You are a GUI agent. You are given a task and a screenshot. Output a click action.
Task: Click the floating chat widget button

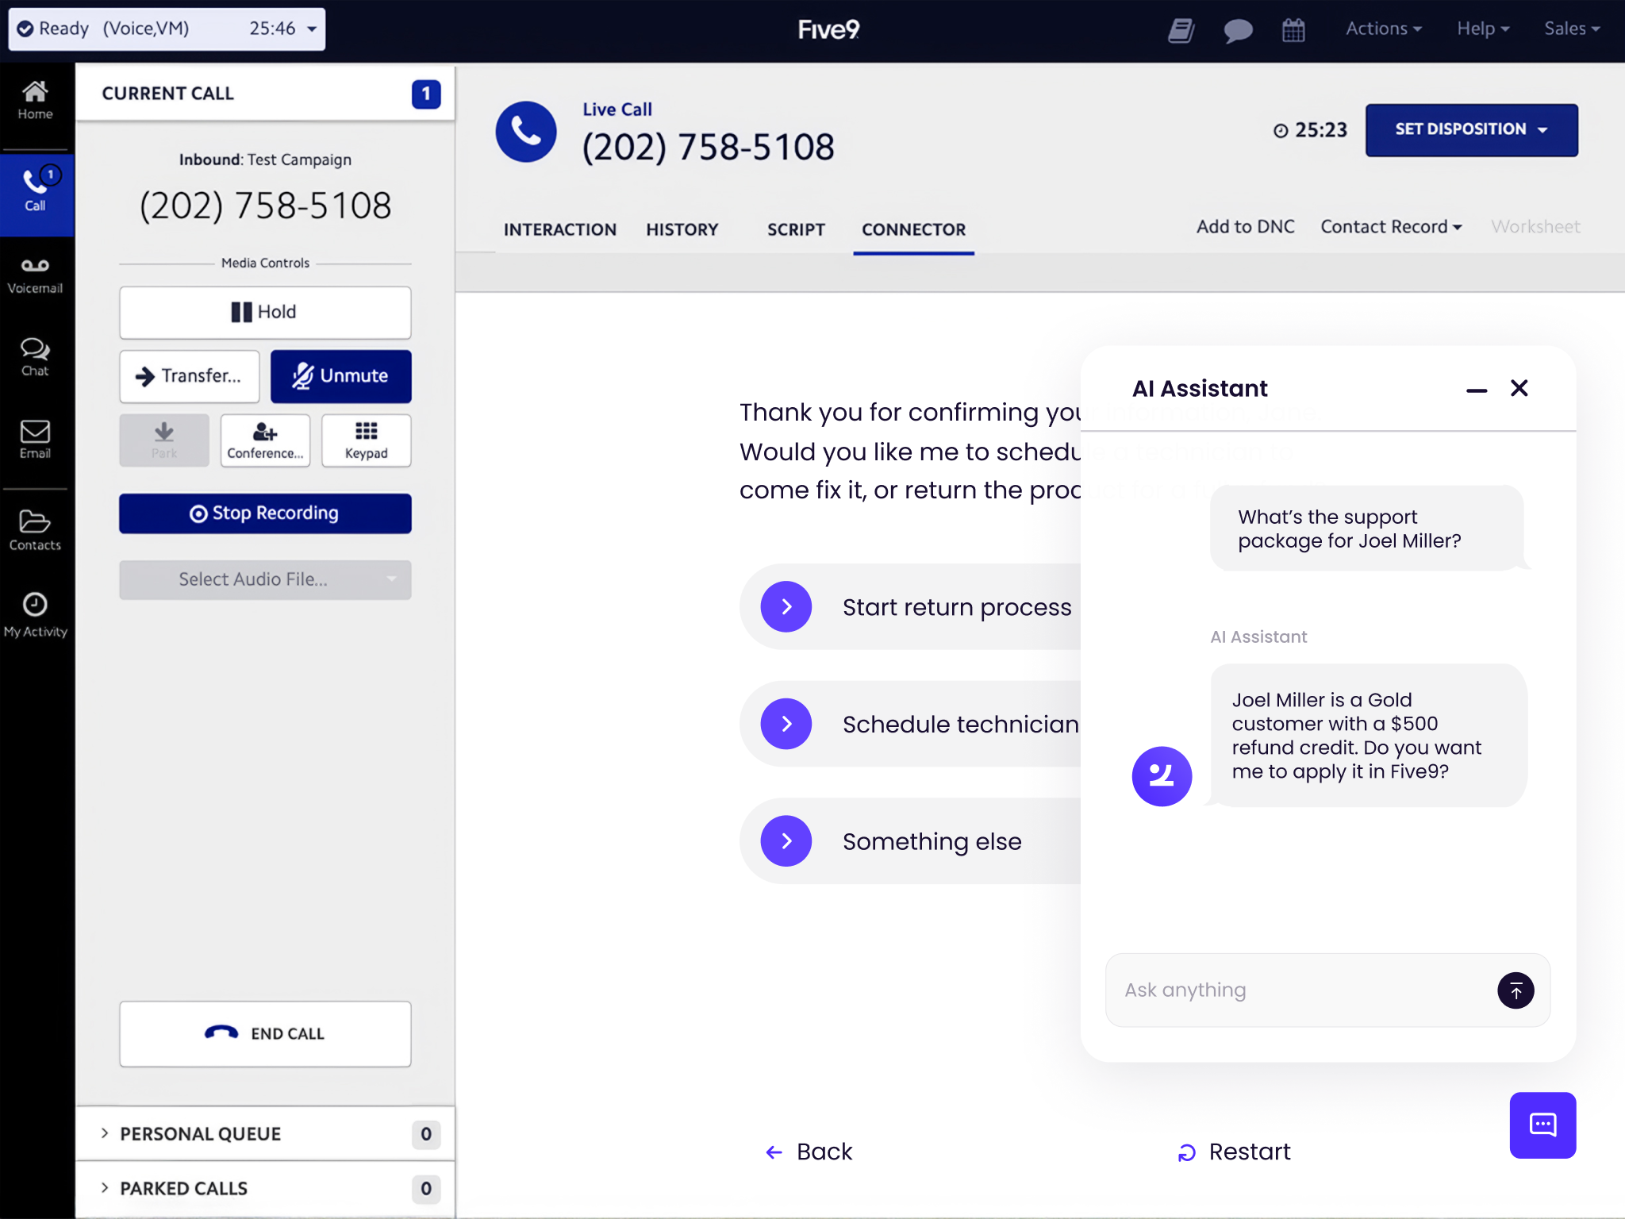1542,1125
